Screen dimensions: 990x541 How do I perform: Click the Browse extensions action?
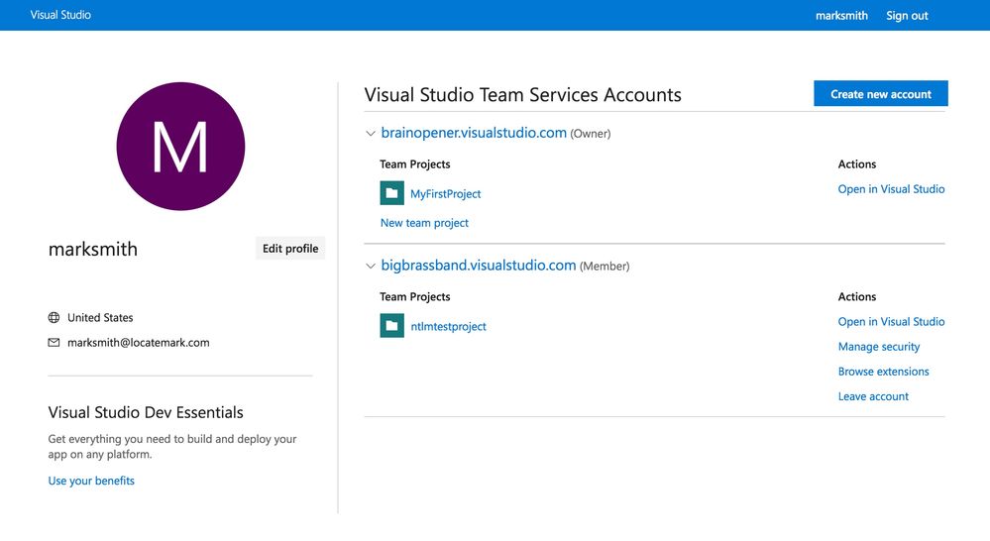coord(883,372)
